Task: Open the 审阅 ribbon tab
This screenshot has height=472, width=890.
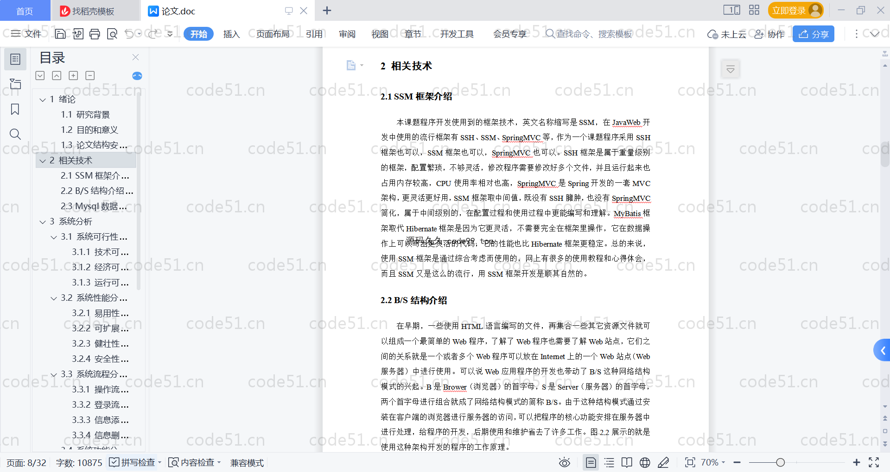Action: point(347,34)
